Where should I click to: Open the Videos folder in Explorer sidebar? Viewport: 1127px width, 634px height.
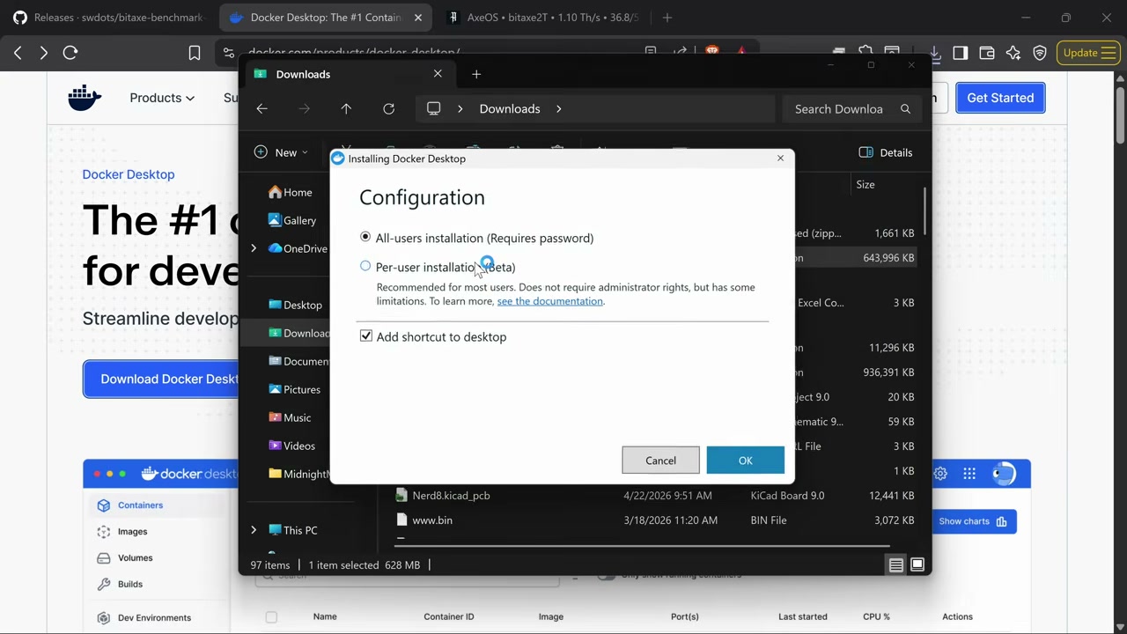tap(291, 446)
